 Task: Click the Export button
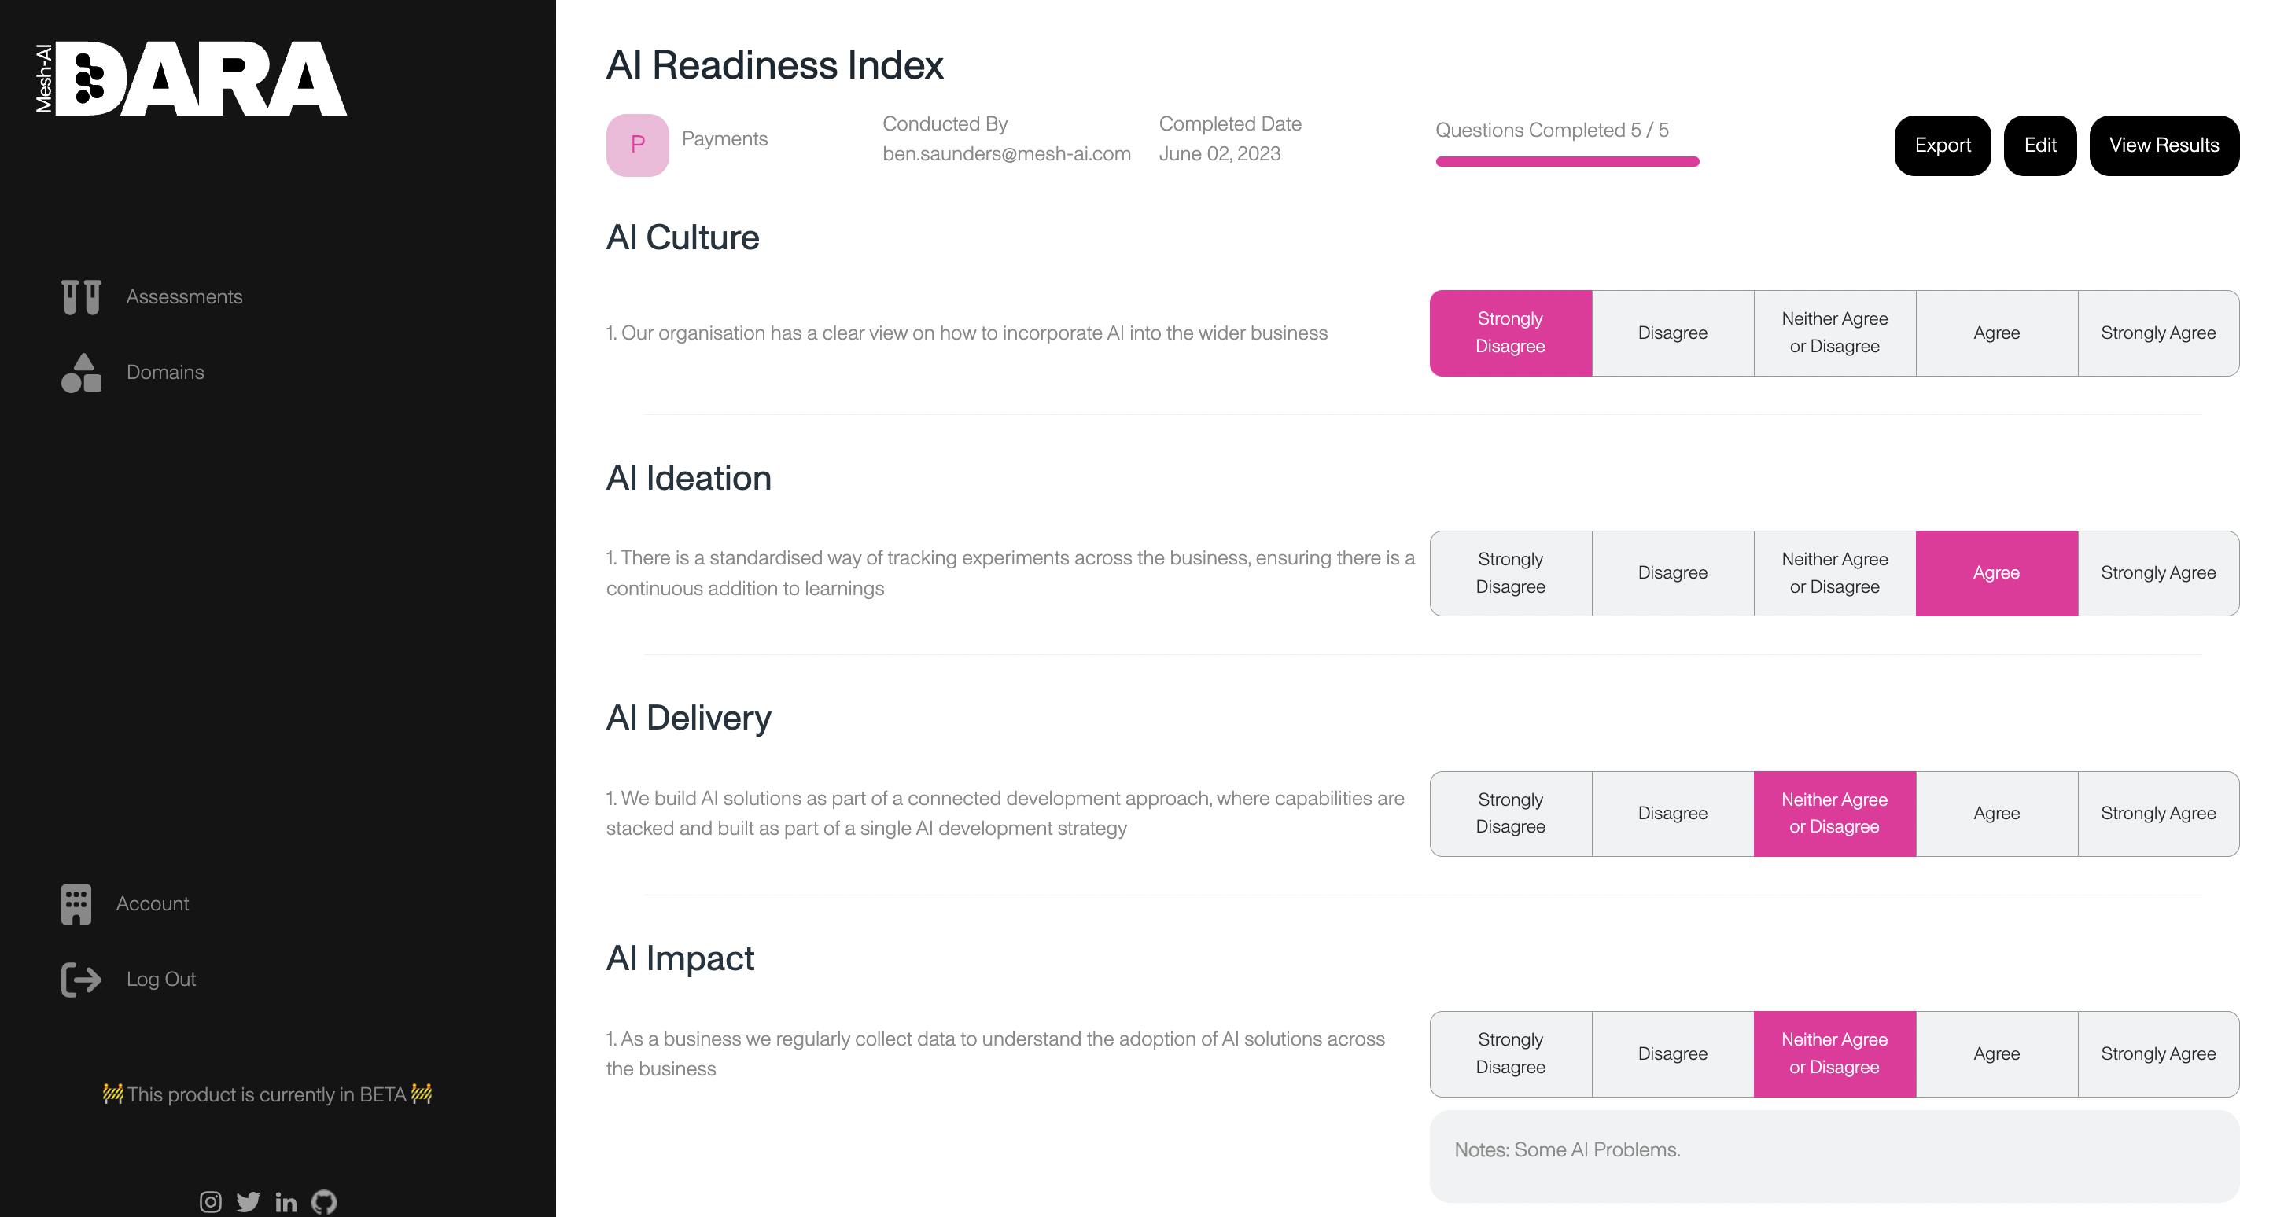click(x=1942, y=145)
